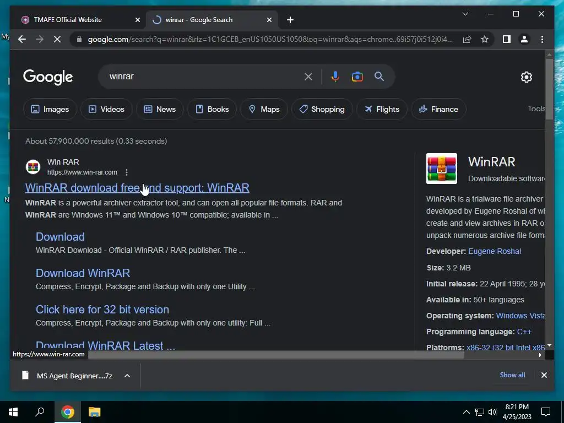Open the three-dot menu beside win-rar.com
564x423 pixels.
[x=127, y=172]
